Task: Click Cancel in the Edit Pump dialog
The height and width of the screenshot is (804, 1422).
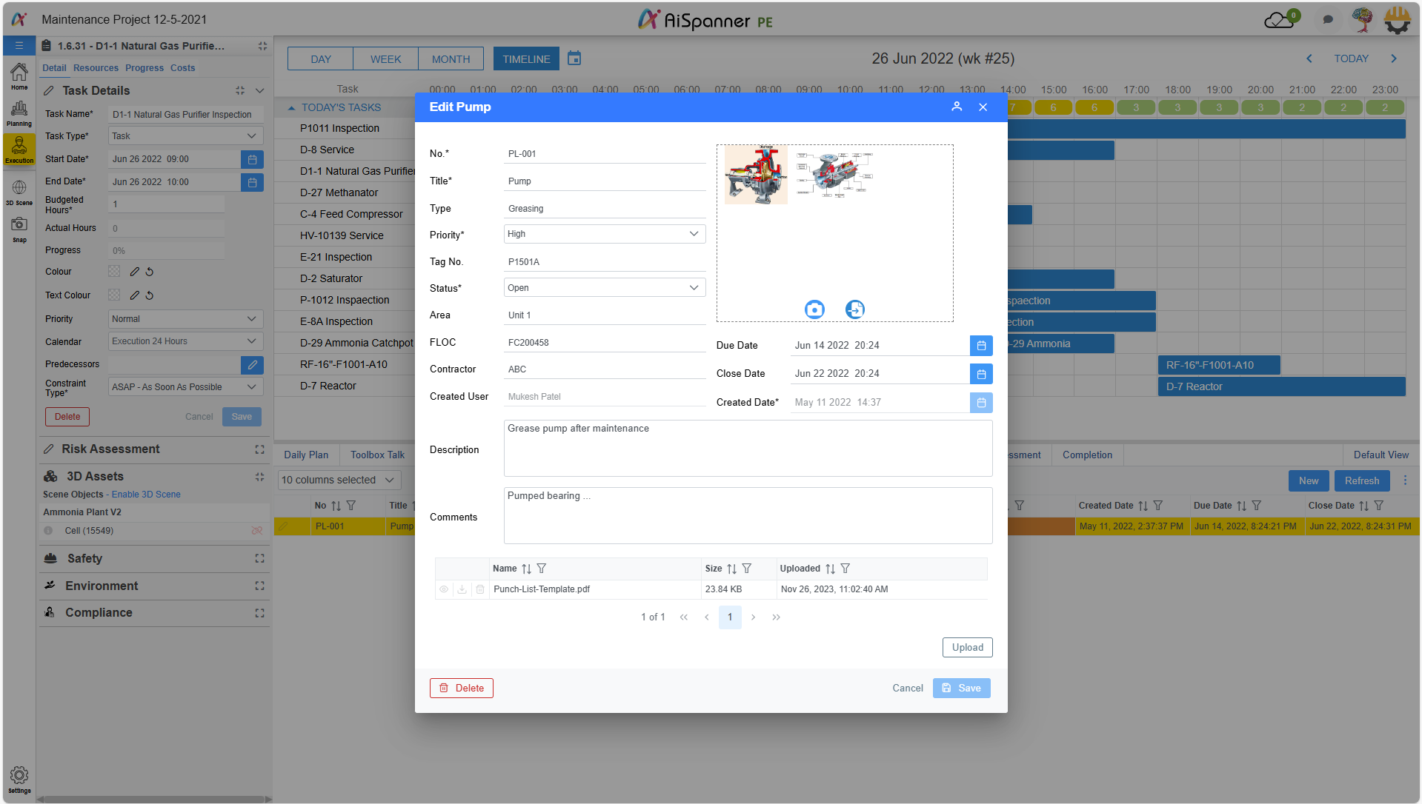Action: 907,688
